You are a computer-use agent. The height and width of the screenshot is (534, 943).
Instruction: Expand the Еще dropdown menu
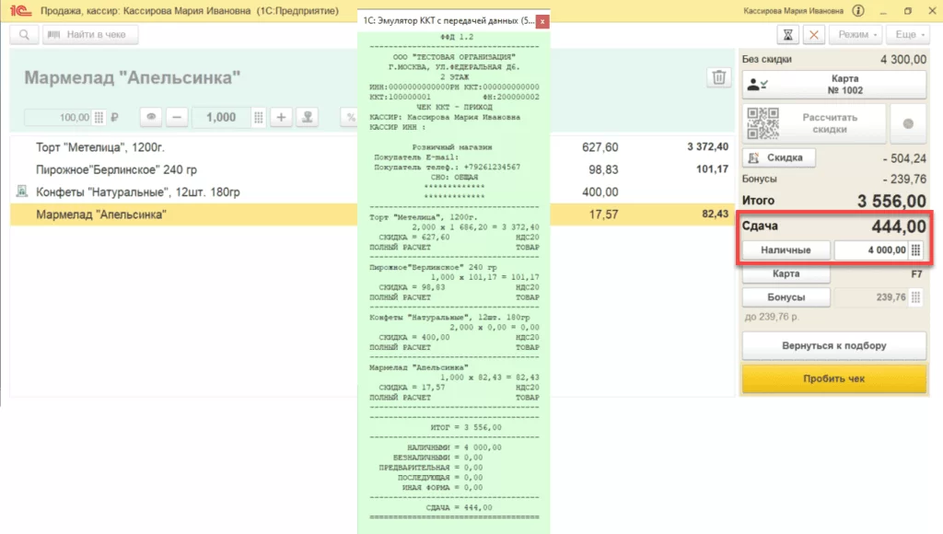click(910, 35)
